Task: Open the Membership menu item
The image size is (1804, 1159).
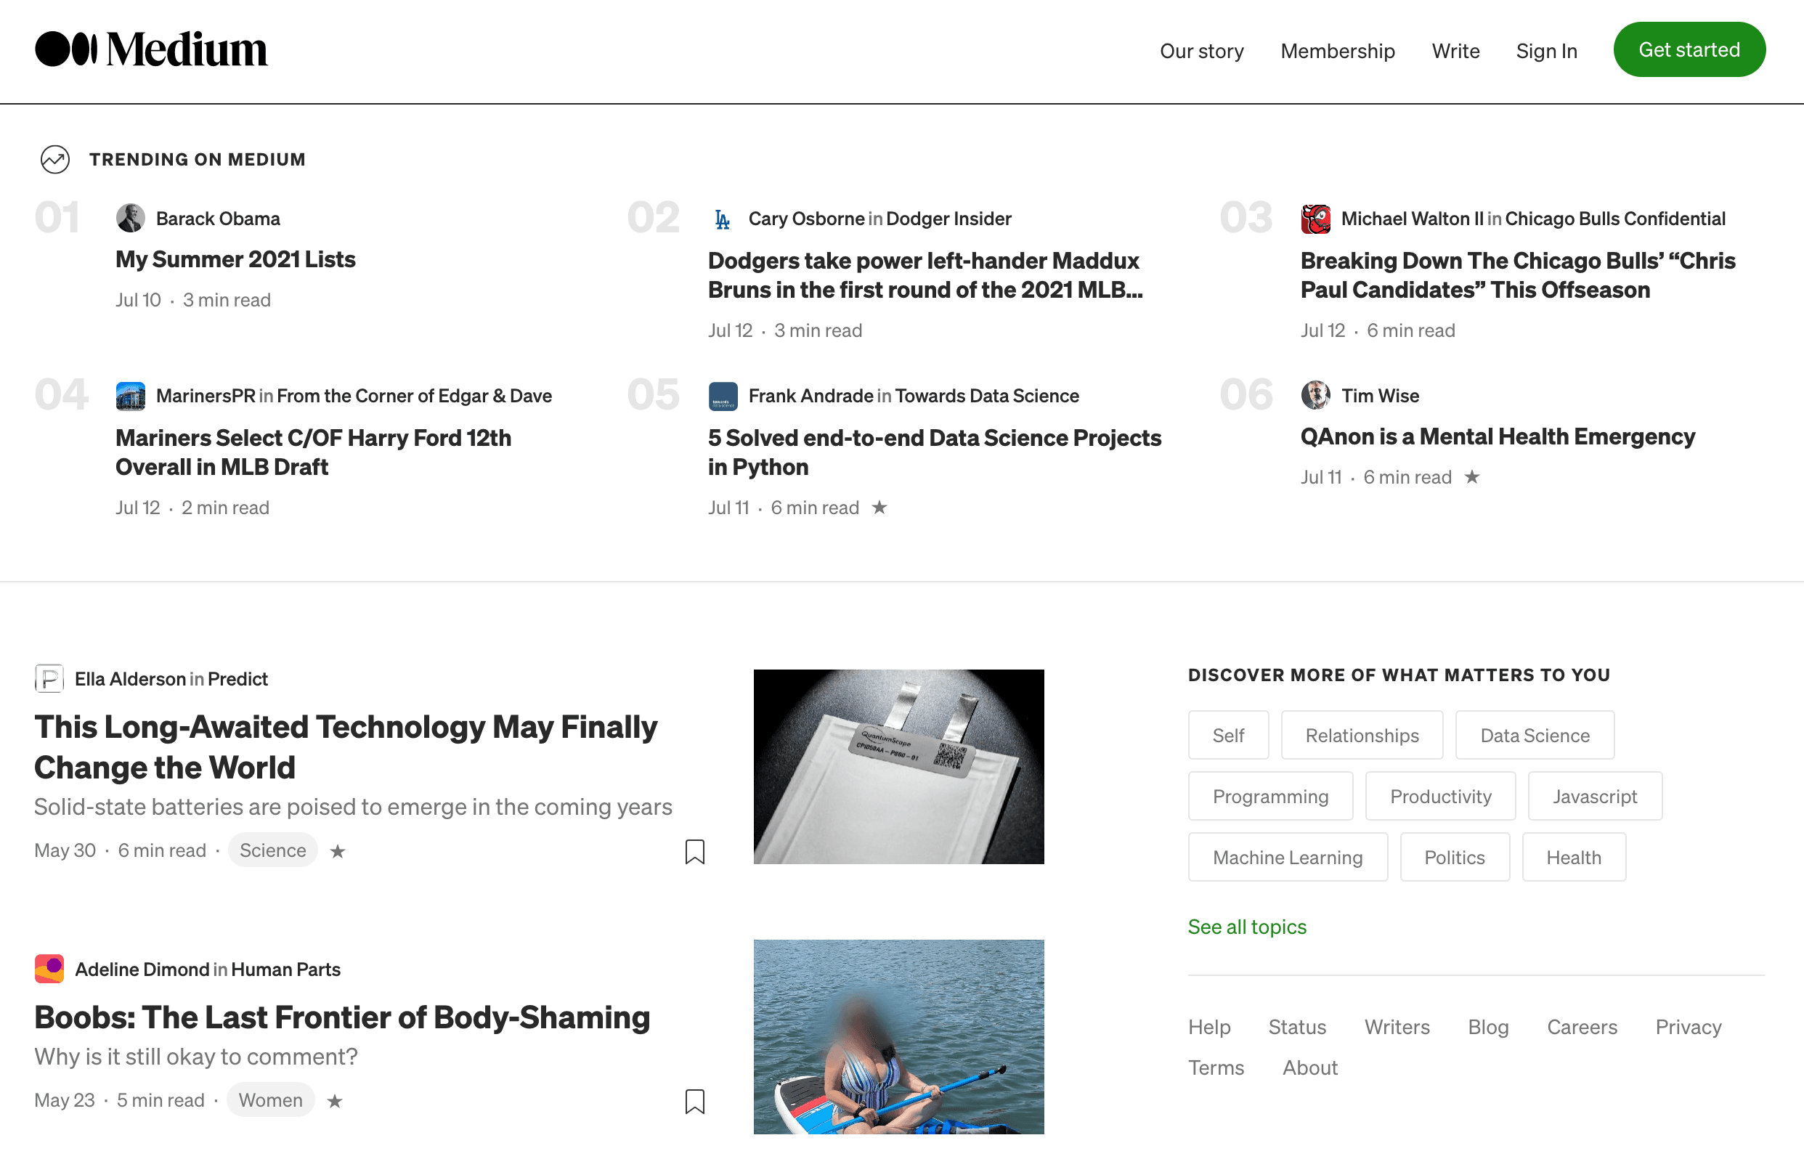Action: (1337, 51)
